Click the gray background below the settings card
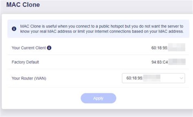The height and width of the screenshot is (117, 193). point(96,113)
